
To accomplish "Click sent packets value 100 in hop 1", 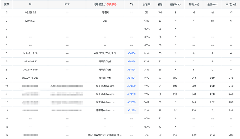I will point(160,13).
